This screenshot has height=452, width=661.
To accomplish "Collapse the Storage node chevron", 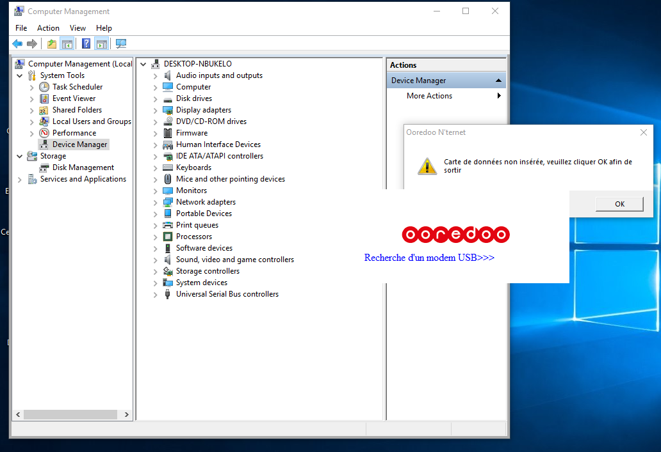I will coord(19,156).
